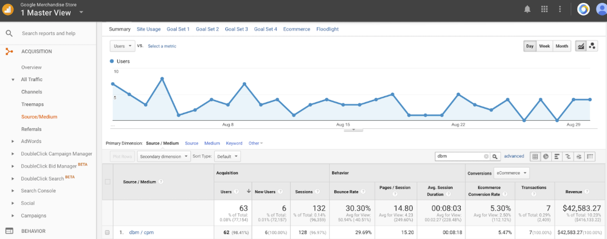Clear the dbm search filter text

(x=486, y=157)
